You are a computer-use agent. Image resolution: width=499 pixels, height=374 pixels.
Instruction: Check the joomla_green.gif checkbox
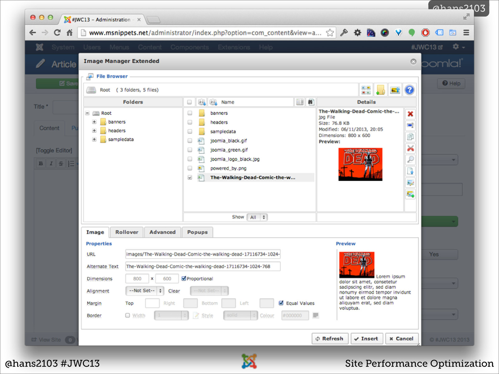point(190,150)
